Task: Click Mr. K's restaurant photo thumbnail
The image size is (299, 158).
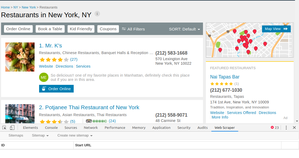Action: pyautogui.click(x=20, y=57)
